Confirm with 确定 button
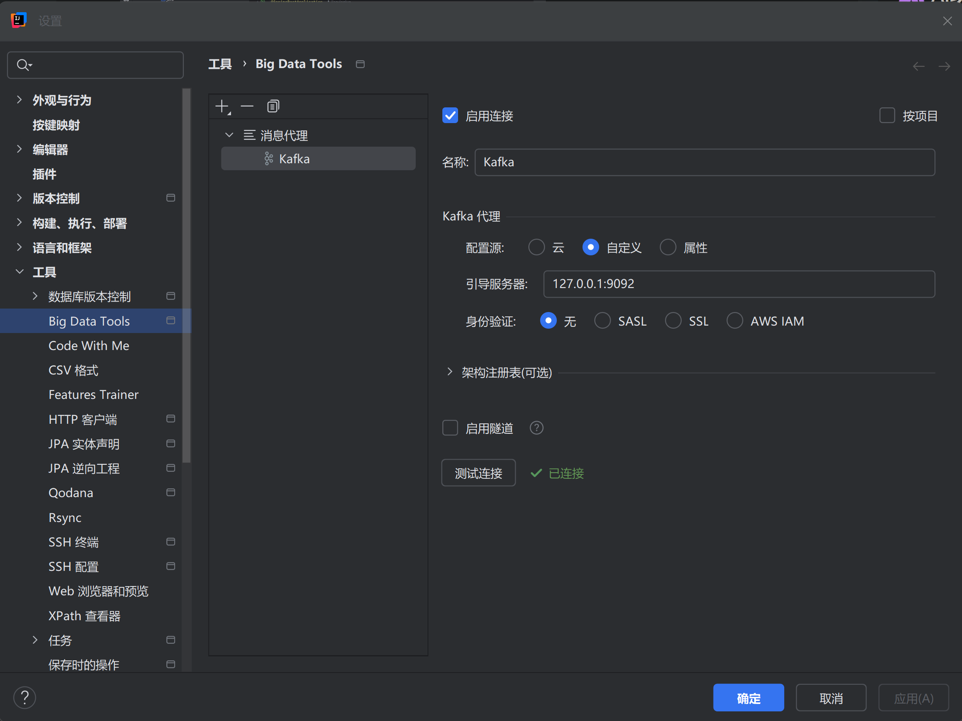 748,698
